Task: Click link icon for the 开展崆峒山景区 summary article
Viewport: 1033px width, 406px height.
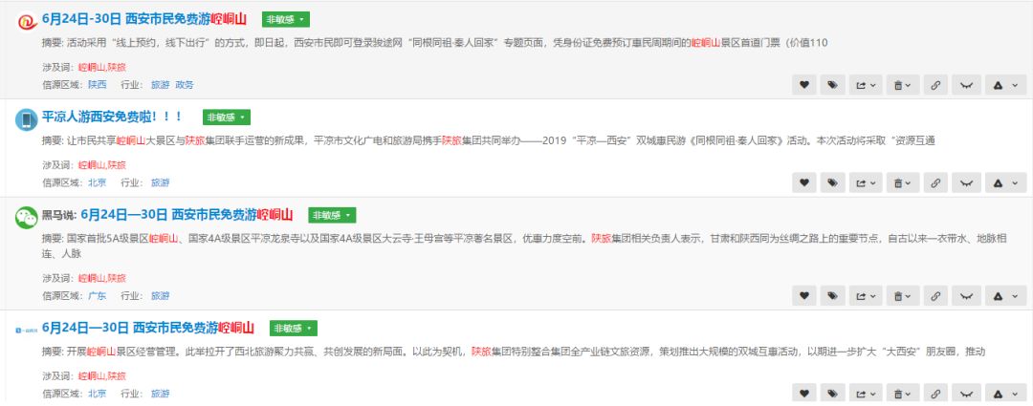Action: pyautogui.click(x=935, y=394)
